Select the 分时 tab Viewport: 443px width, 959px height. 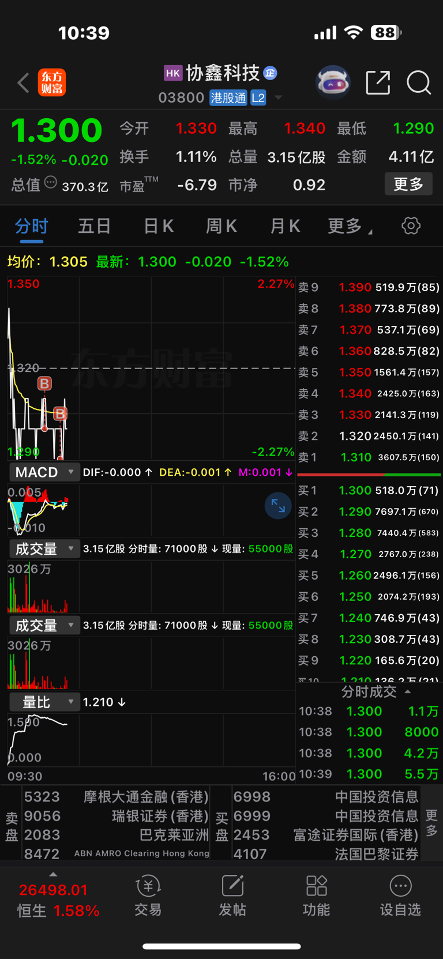pos(32,225)
